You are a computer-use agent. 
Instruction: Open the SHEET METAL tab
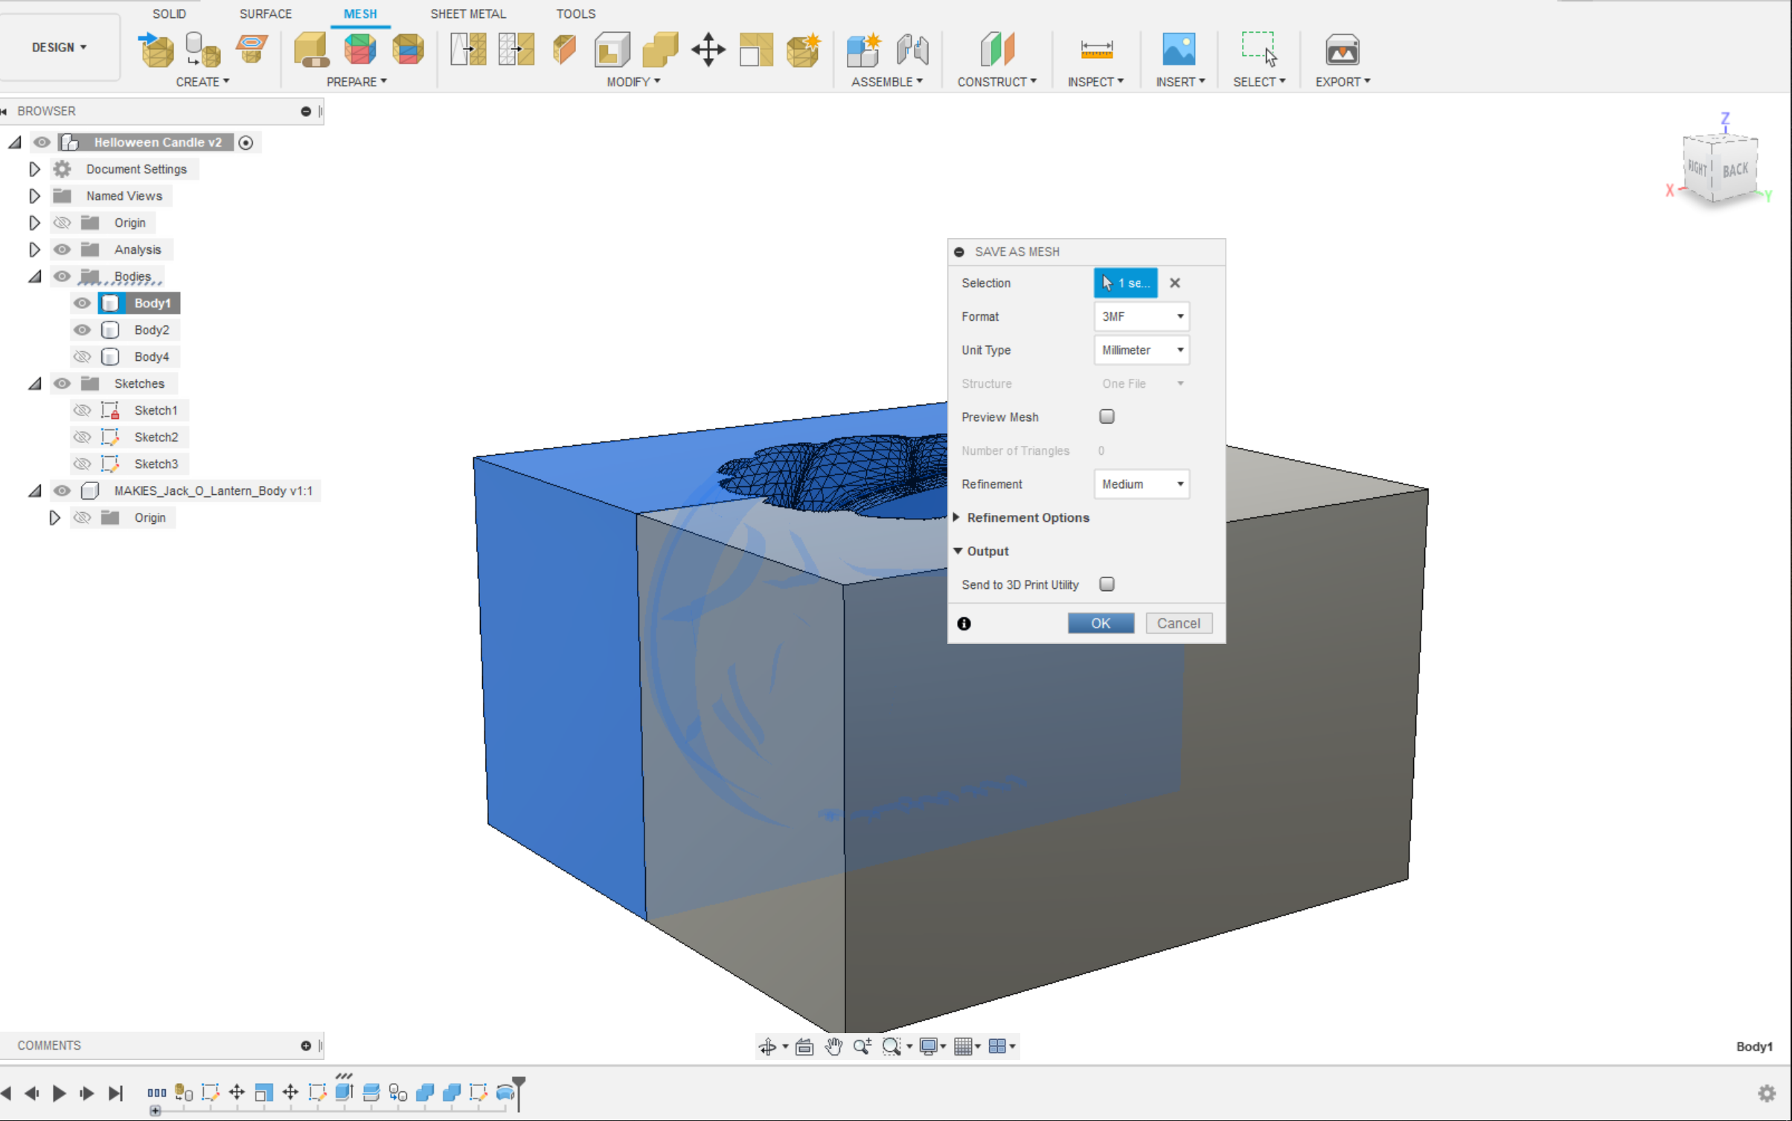(x=467, y=13)
